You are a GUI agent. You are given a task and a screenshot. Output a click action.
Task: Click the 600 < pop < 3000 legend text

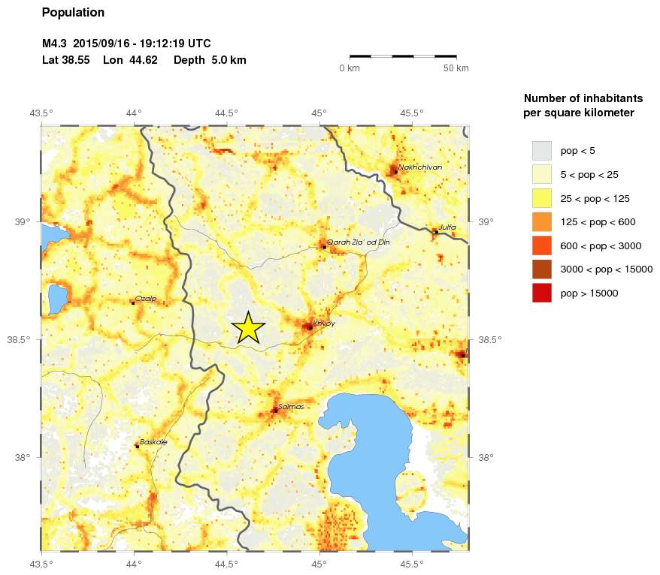(x=601, y=246)
